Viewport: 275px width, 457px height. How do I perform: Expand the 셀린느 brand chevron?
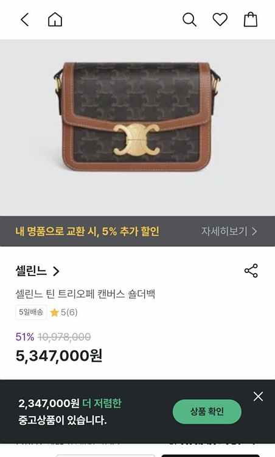pyautogui.click(x=56, y=271)
